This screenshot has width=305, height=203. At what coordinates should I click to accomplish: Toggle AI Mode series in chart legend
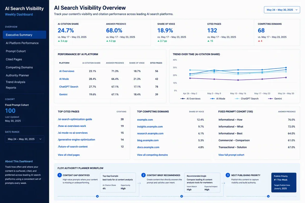coord(218,98)
